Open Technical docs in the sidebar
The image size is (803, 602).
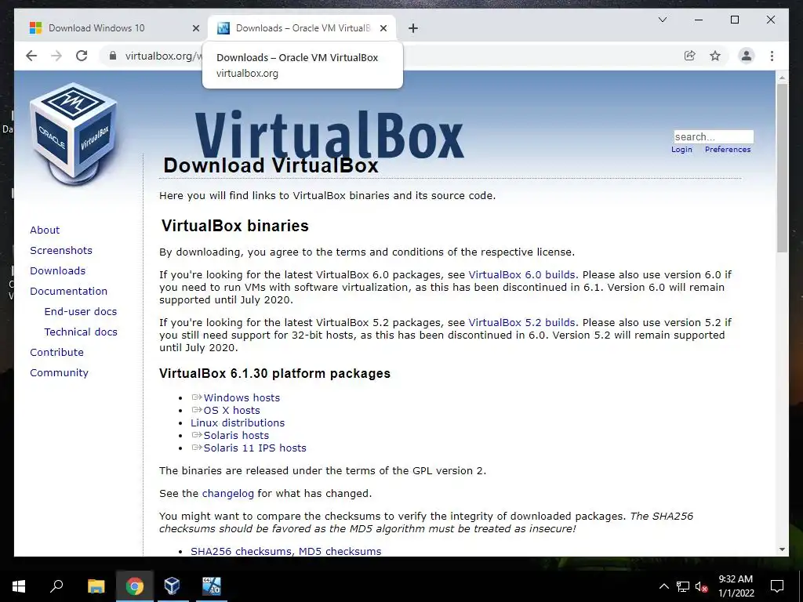point(81,332)
